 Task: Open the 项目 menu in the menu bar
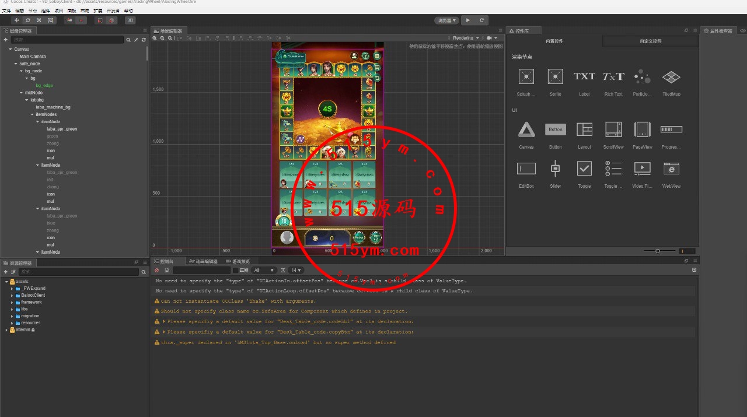[x=59, y=10]
